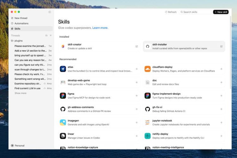Collapse the plugins folder in Threads
The height and width of the screenshot is (158, 237).
point(18,41)
